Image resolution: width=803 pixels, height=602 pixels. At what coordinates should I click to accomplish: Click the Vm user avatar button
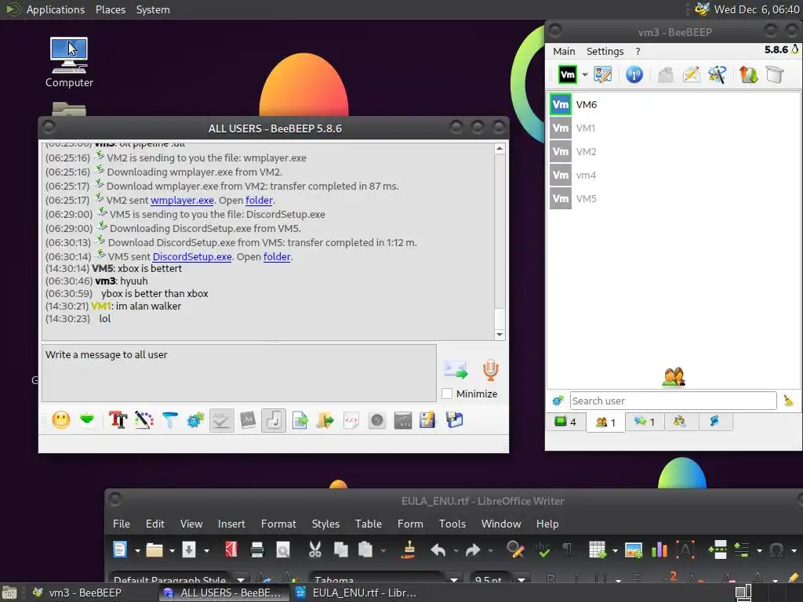[x=568, y=74]
